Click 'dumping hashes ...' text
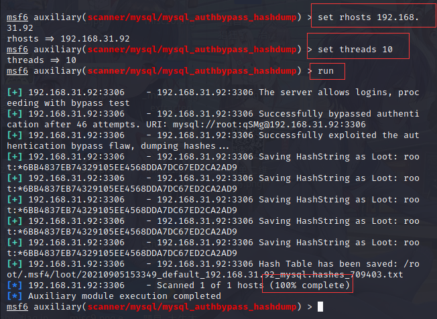The image size is (437, 319). click(x=185, y=145)
